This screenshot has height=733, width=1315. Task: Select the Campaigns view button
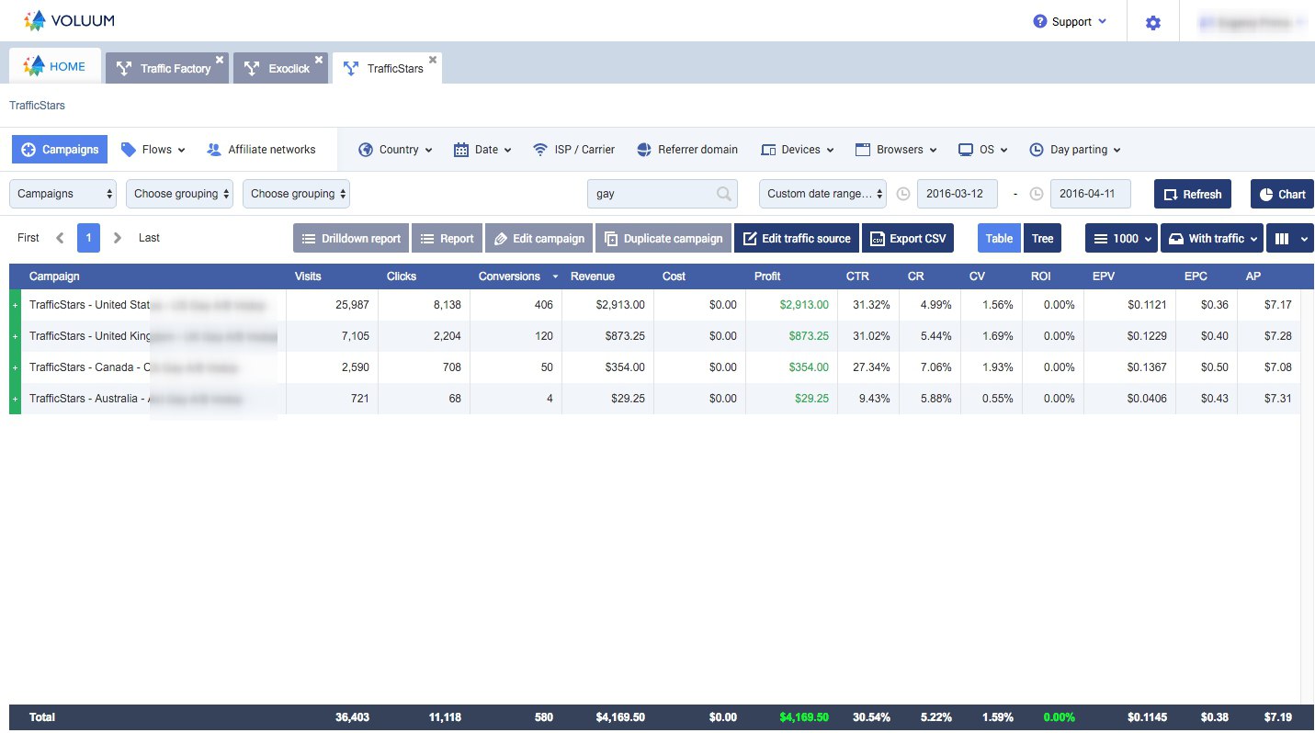tap(60, 150)
